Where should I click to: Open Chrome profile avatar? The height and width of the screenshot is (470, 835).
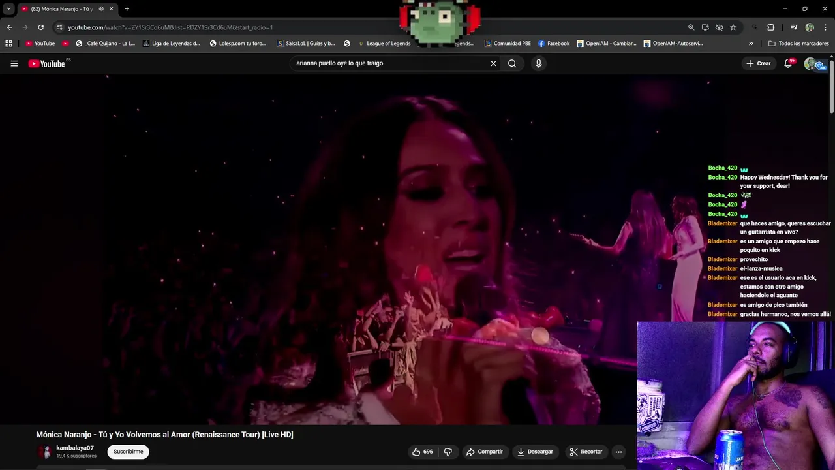pos(810,27)
